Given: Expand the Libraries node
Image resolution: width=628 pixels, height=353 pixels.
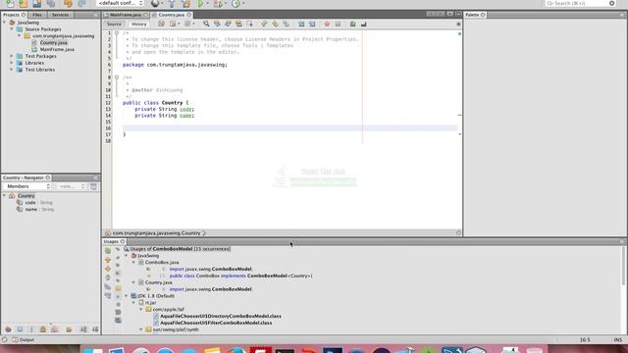Looking at the screenshot, I should click(12, 63).
